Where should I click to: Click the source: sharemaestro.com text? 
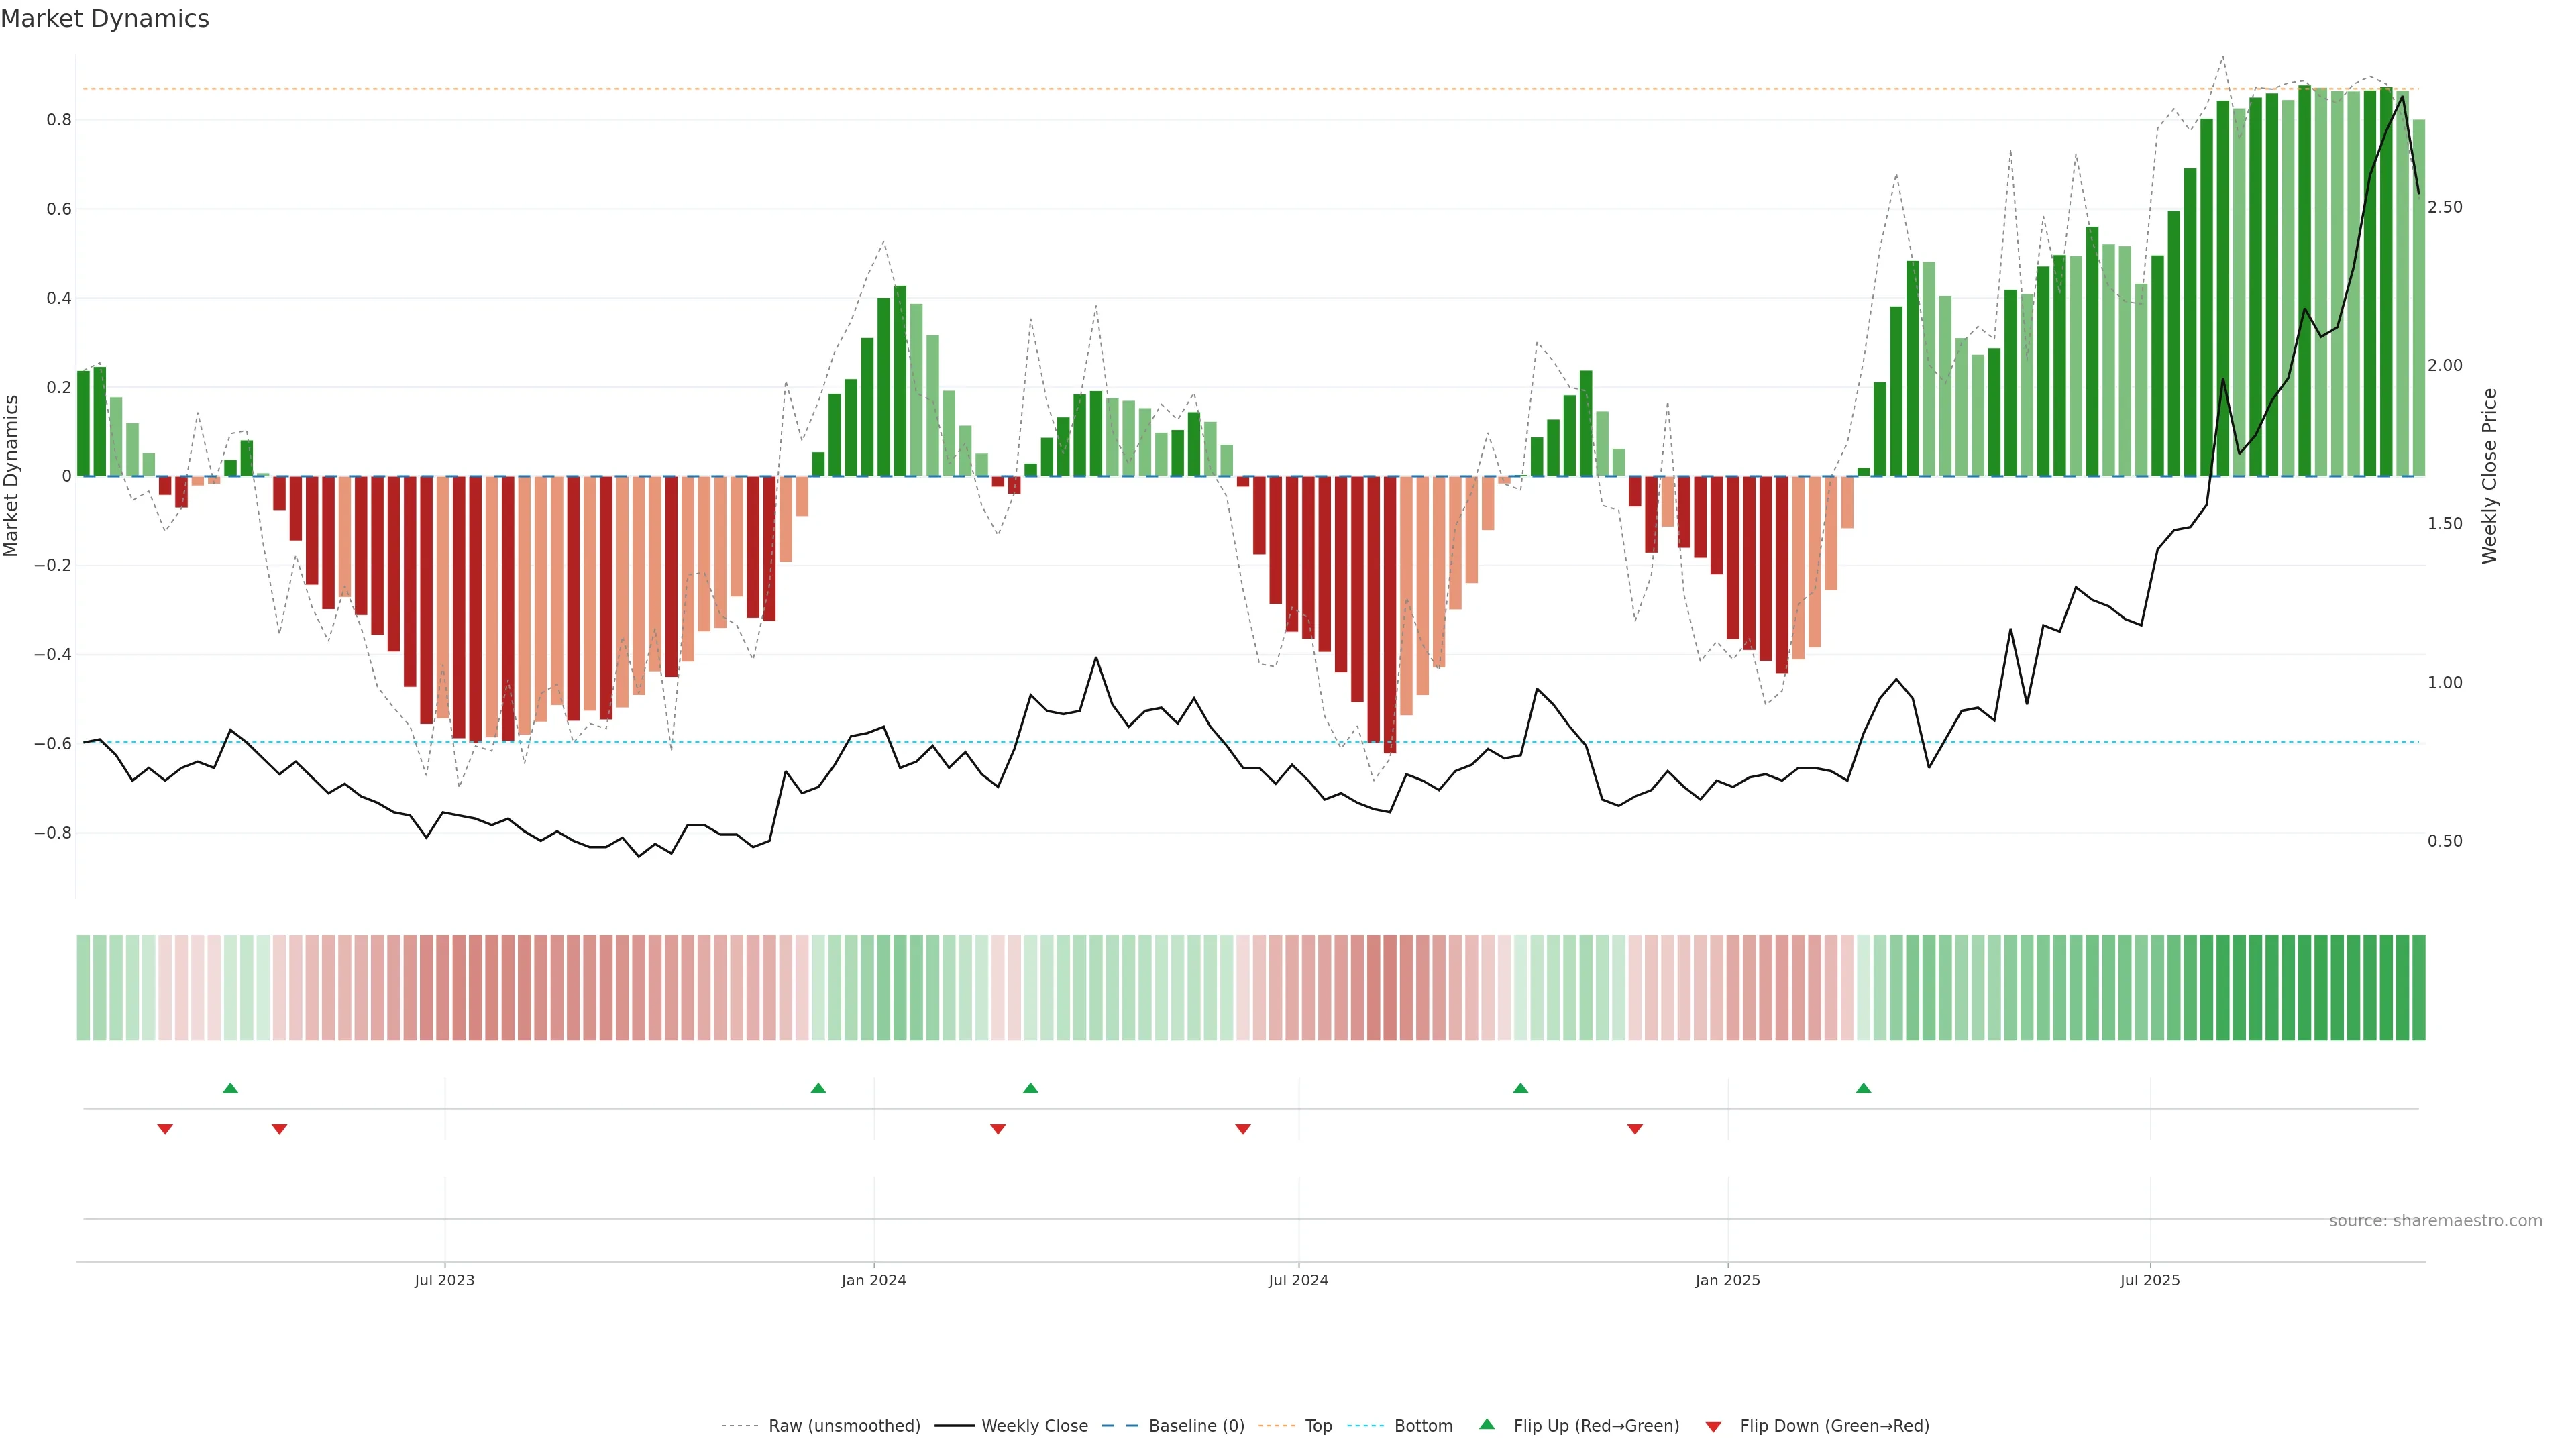tap(2435, 1221)
